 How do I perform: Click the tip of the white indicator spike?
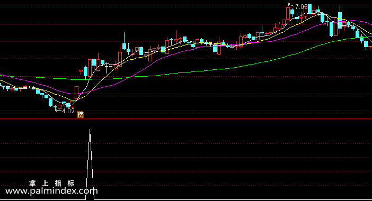tap(90, 130)
